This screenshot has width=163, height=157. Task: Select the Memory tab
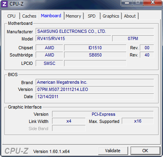pyautogui.click(x=73, y=16)
